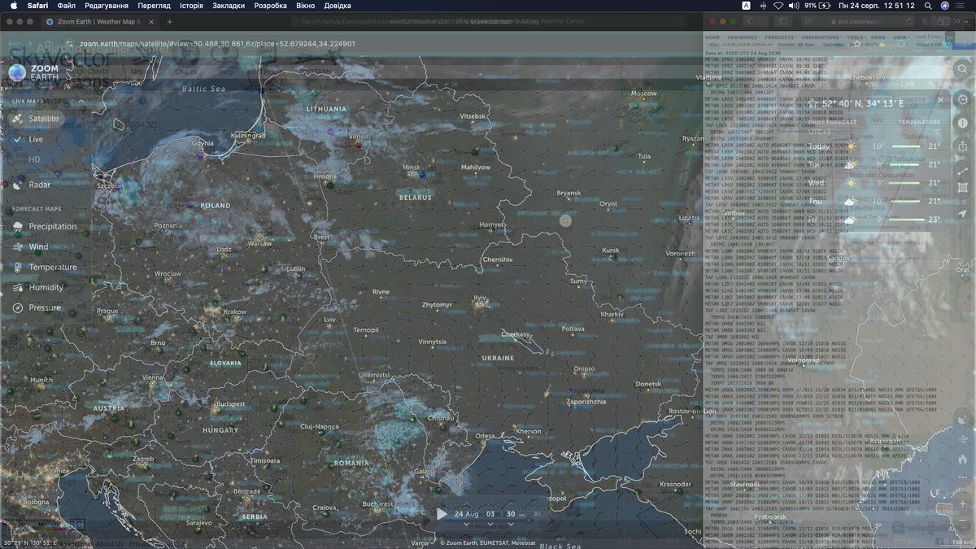Select the Wind forecast map
Screen dimensions: 976x549
coord(31,246)
